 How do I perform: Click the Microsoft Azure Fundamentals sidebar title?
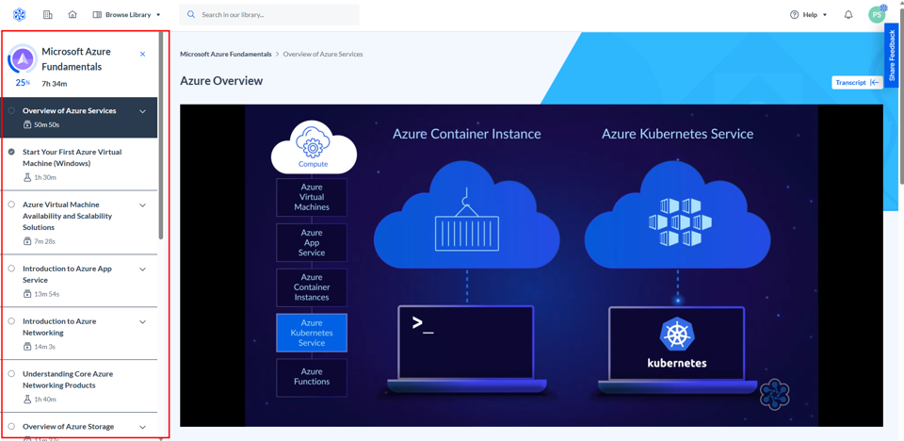coord(76,58)
